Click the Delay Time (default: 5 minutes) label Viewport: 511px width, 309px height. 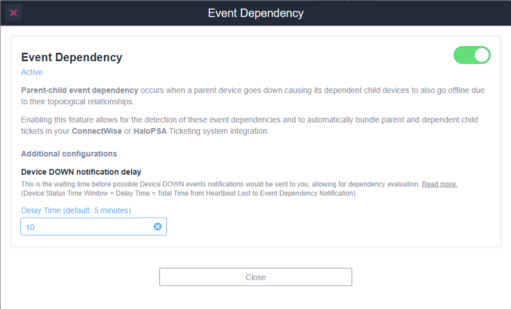[x=76, y=210]
